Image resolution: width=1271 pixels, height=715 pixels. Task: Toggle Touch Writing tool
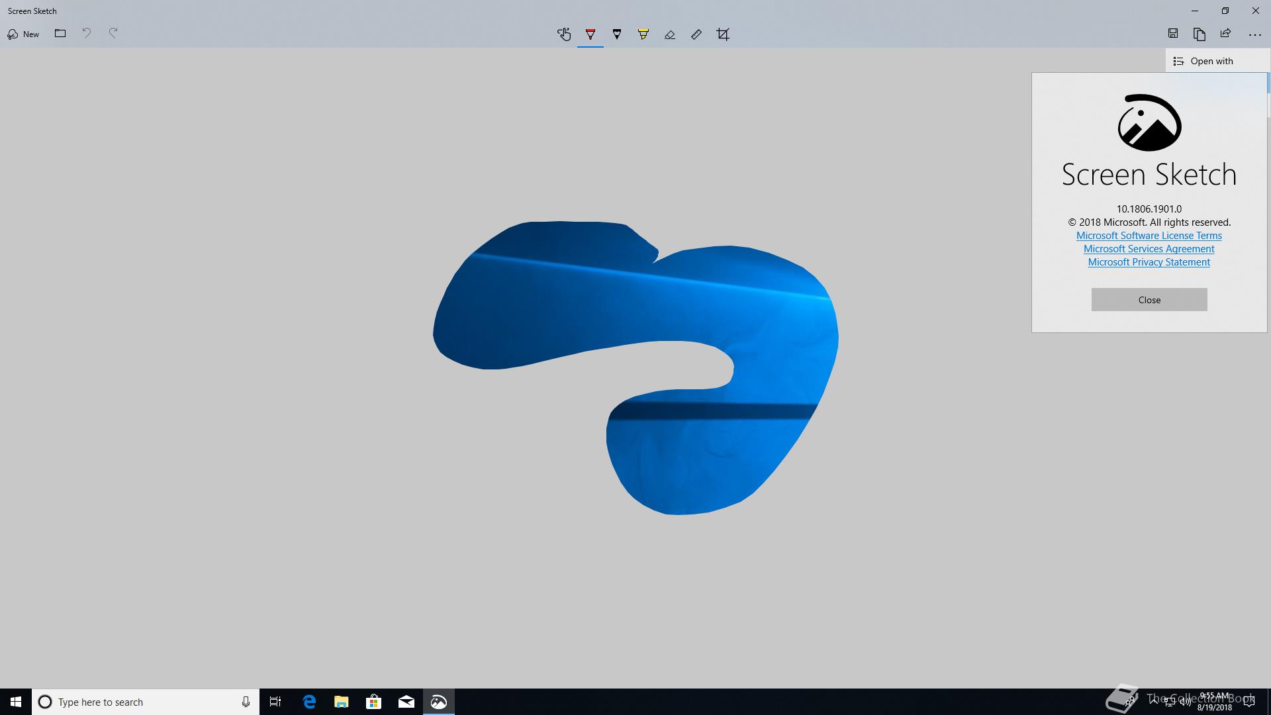(x=564, y=34)
